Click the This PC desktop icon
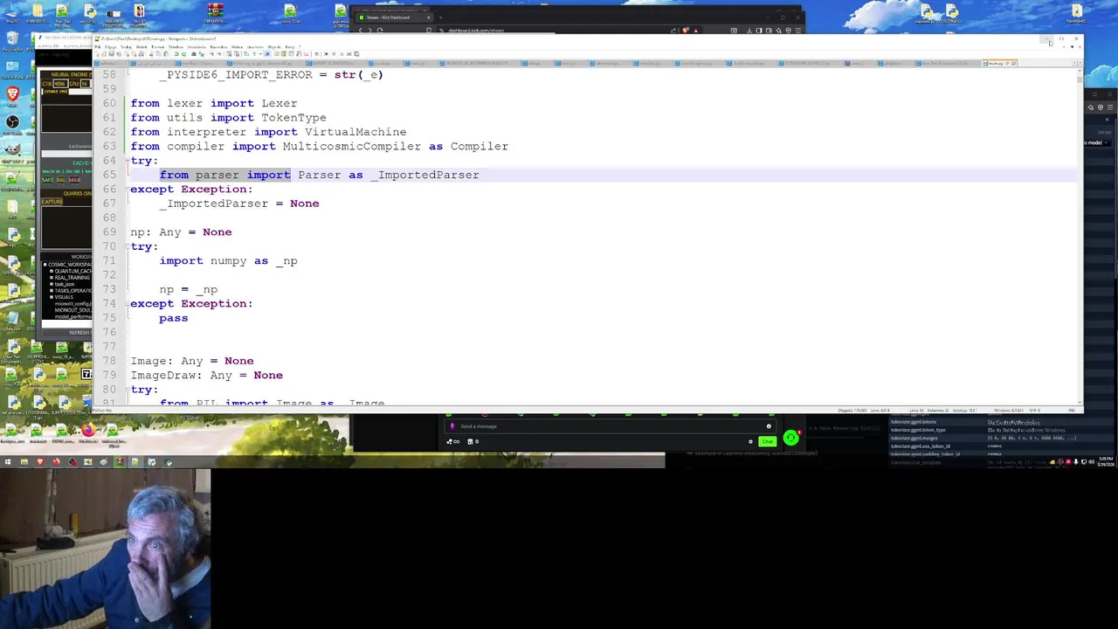The height and width of the screenshot is (629, 1118). click(x=12, y=13)
